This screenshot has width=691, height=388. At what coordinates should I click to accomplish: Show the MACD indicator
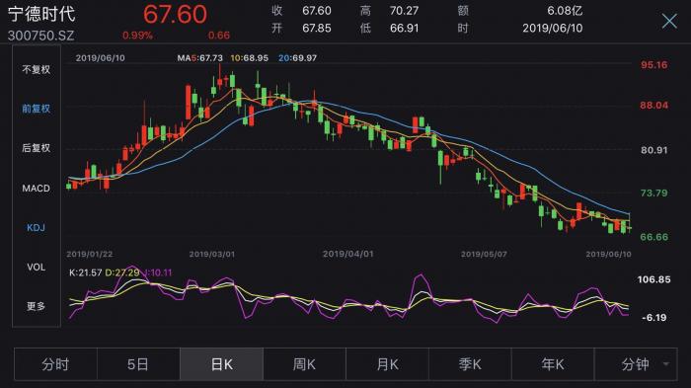[37, 189]
